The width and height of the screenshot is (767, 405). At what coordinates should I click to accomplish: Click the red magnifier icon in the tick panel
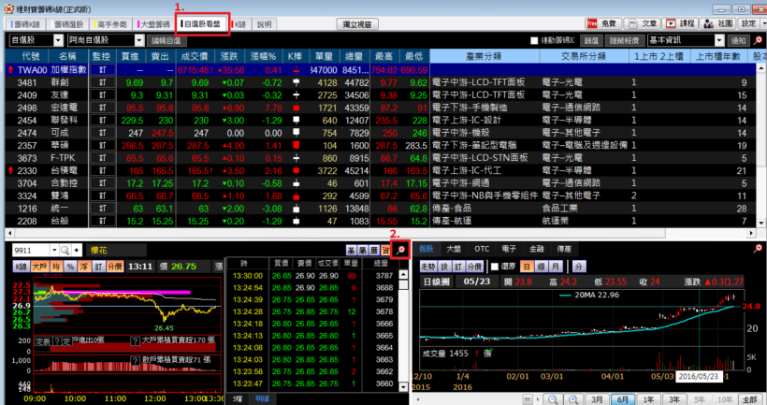pos(400,250)
